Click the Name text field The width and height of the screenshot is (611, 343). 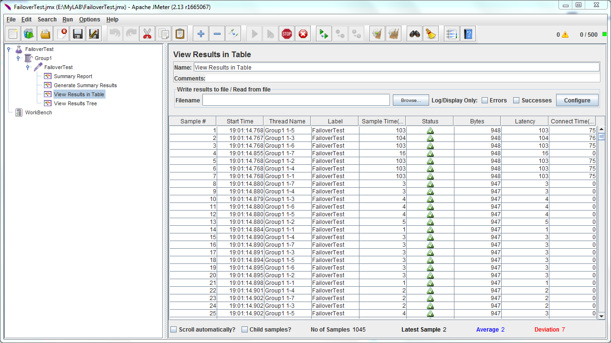pyautogui.click(x=396, y=67)
